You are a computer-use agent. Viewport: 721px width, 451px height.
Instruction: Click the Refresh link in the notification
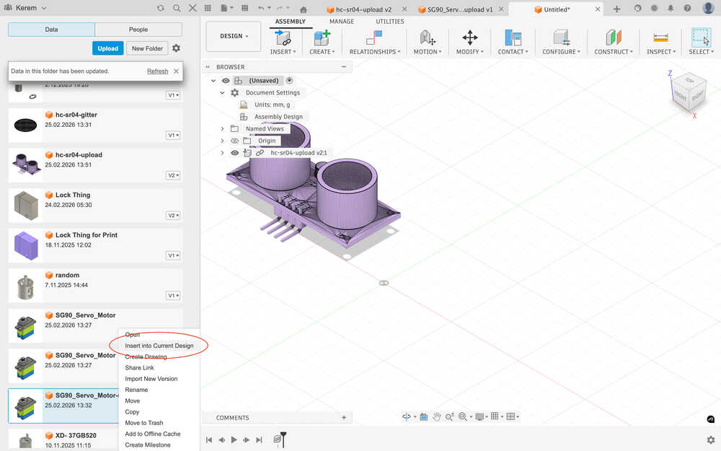click(x=157, y=71)
